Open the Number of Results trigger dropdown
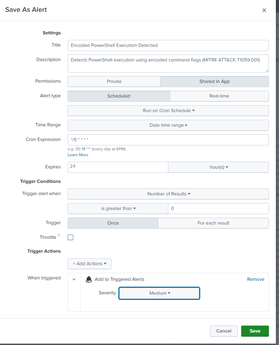 [x=169, y=194]
